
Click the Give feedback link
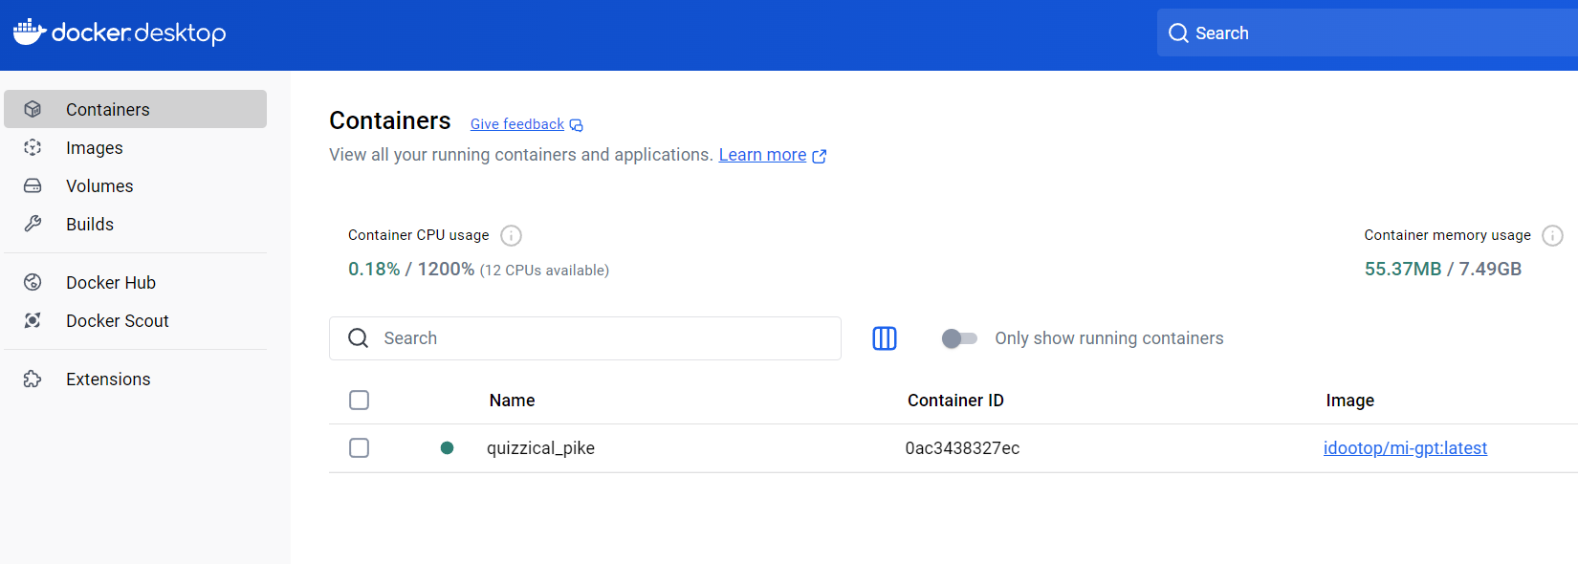coord(517,124)
